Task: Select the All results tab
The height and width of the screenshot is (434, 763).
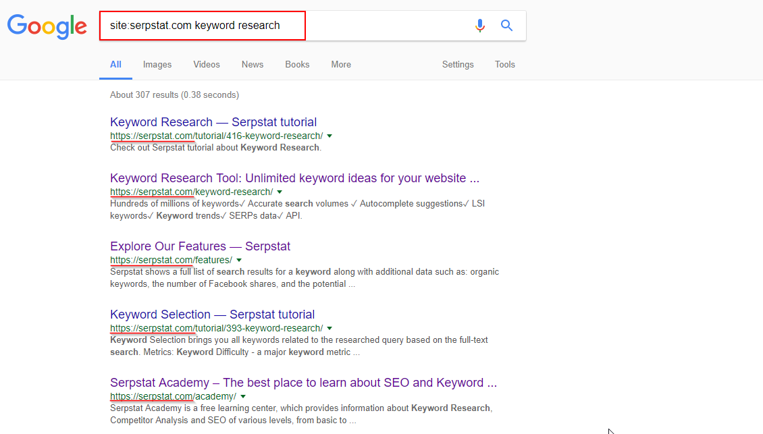Action: tap(116, 64)
